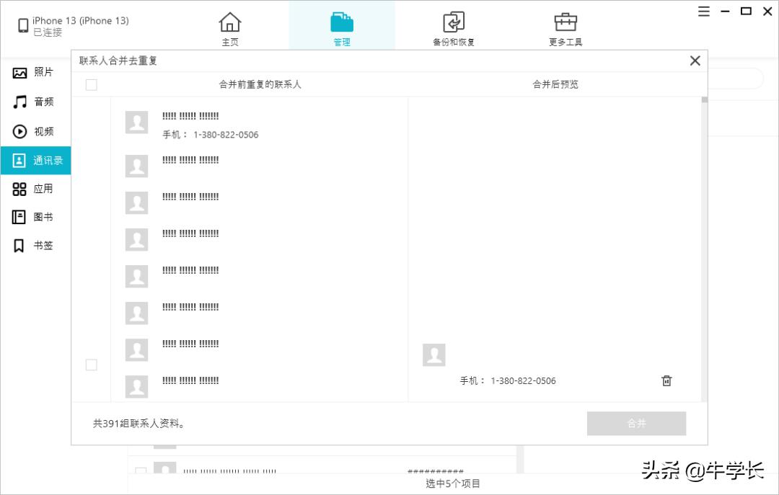779x495 pixels.
Task: Open the 应用 (Apps) manager from the sidebar
Action: (35, 189)
